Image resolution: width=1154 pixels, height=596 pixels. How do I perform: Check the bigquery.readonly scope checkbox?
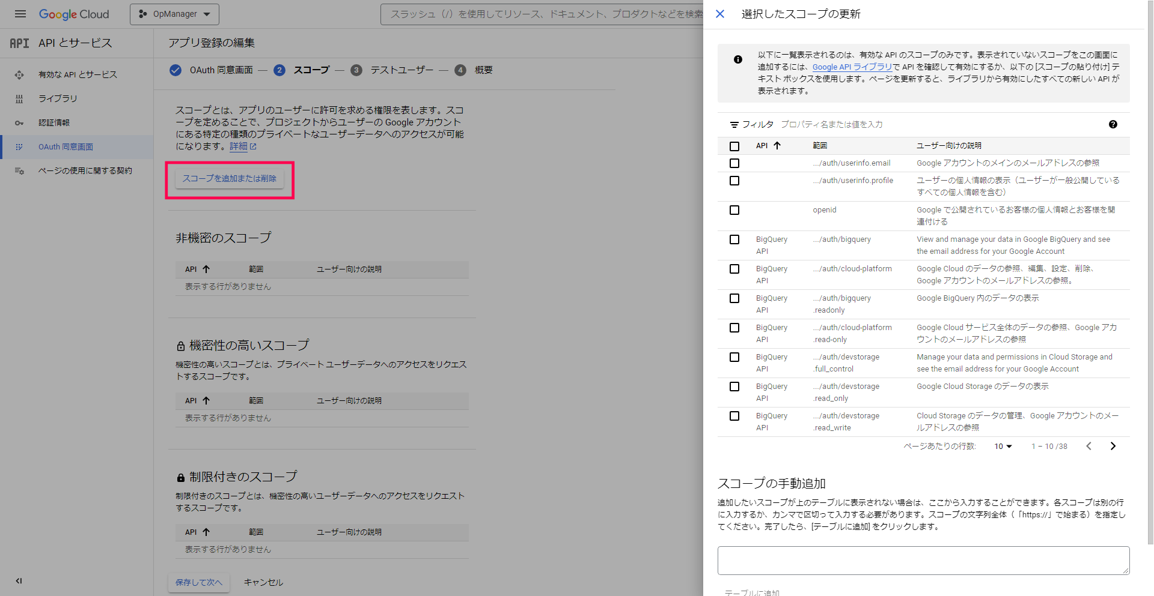coord(734,298)
